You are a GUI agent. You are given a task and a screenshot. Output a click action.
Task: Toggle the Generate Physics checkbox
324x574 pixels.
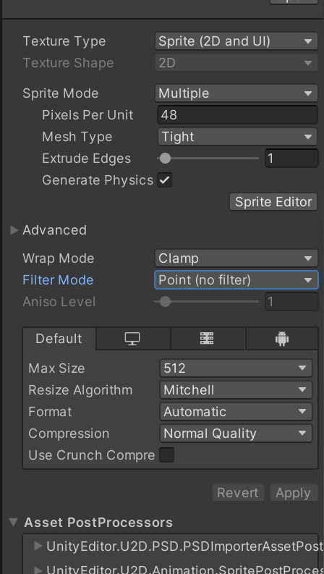point(165,180)
